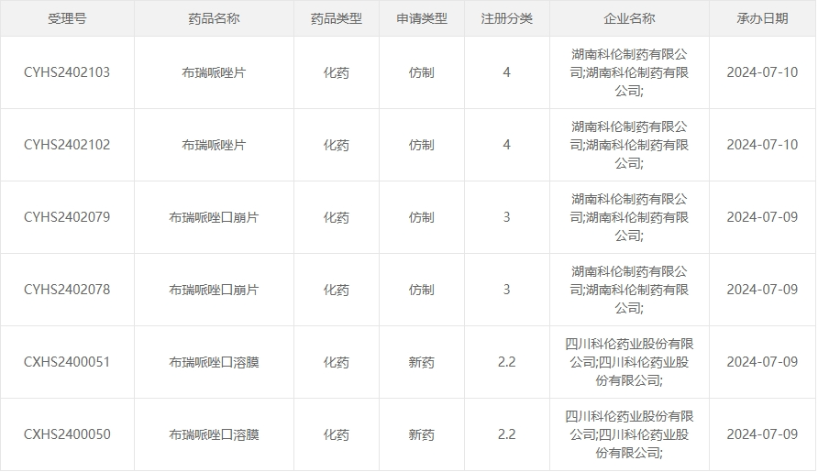Click registration class 2.2 in row CXHS2400050
The width and height of the screenshot is (818, 472).
pos(506,435)
